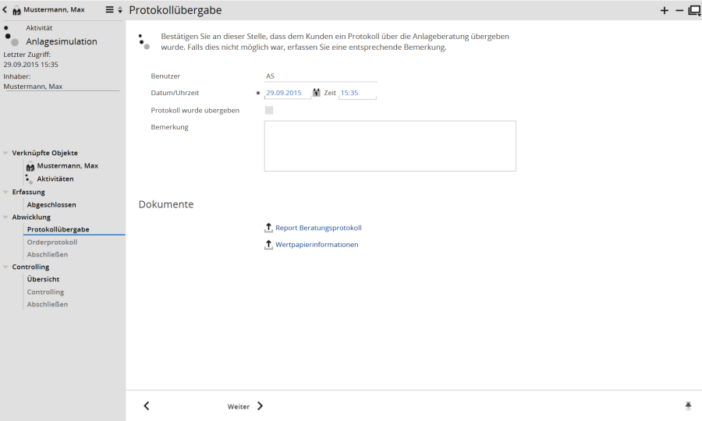This screenshot has width=702, height=421.
Task: Click the Zeit field showing 15:35
Action: pos(357,93)
